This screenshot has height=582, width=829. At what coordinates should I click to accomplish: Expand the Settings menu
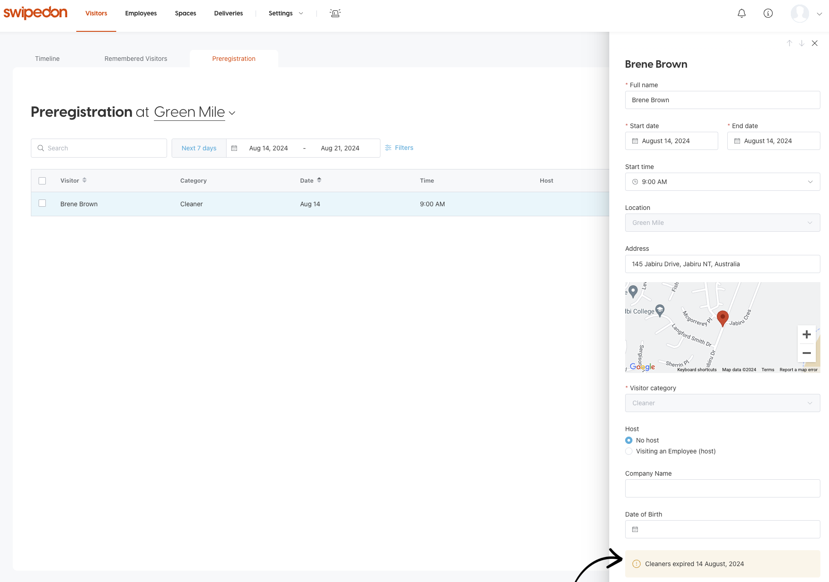[x=286, y=13]
